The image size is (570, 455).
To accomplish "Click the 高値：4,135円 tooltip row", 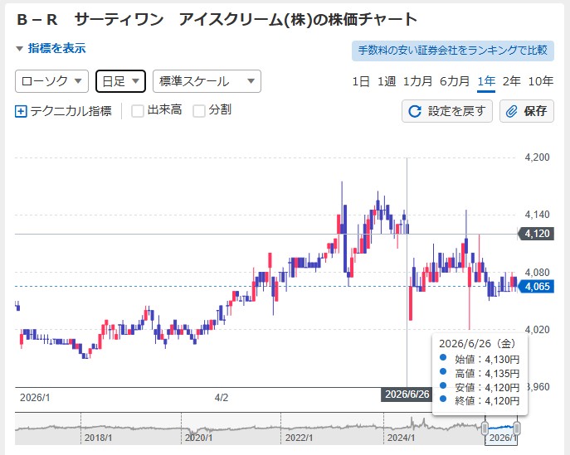I will 480,373.
